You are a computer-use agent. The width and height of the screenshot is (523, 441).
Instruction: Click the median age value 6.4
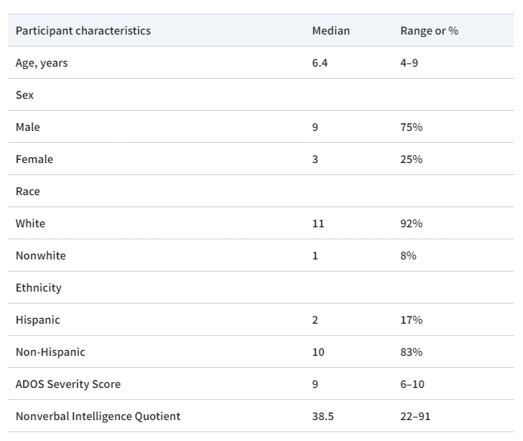click(320, 63)
